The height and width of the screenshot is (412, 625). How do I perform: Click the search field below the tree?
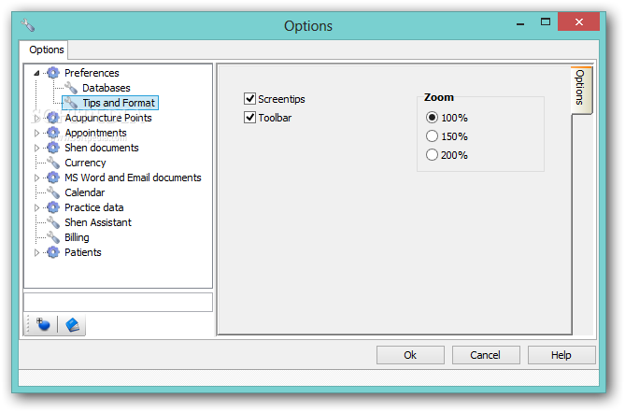point(118,302)
